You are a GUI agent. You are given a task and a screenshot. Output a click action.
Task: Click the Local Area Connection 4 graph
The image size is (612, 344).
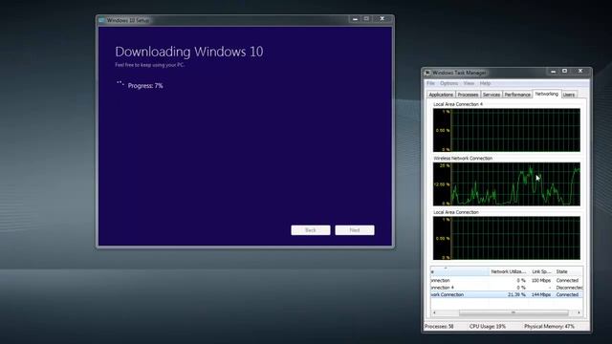tap(507, 130)
